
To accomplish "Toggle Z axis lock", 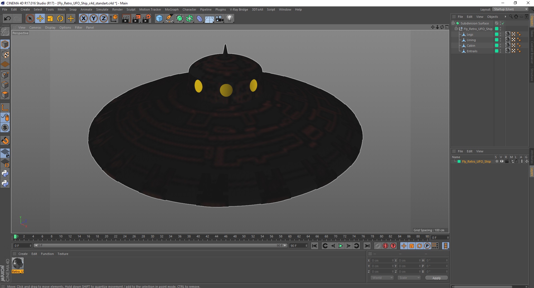I will 104,19.
